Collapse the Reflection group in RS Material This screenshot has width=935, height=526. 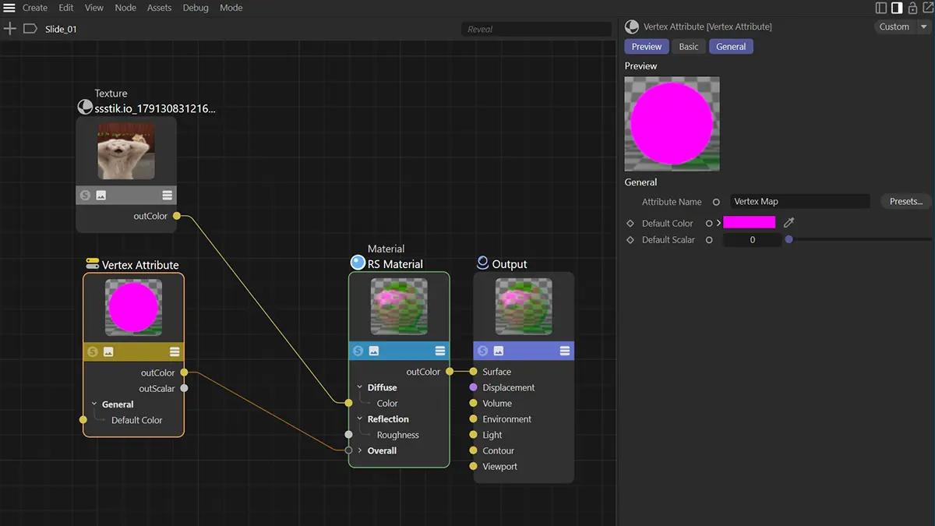360,419
